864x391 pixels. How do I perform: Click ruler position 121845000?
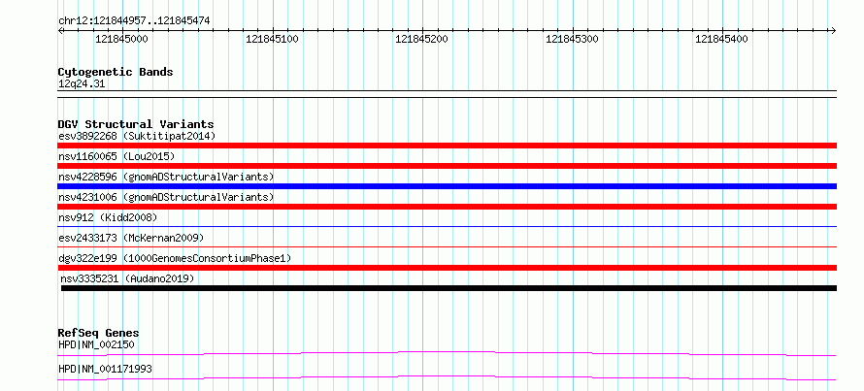[x=121, y=39]
